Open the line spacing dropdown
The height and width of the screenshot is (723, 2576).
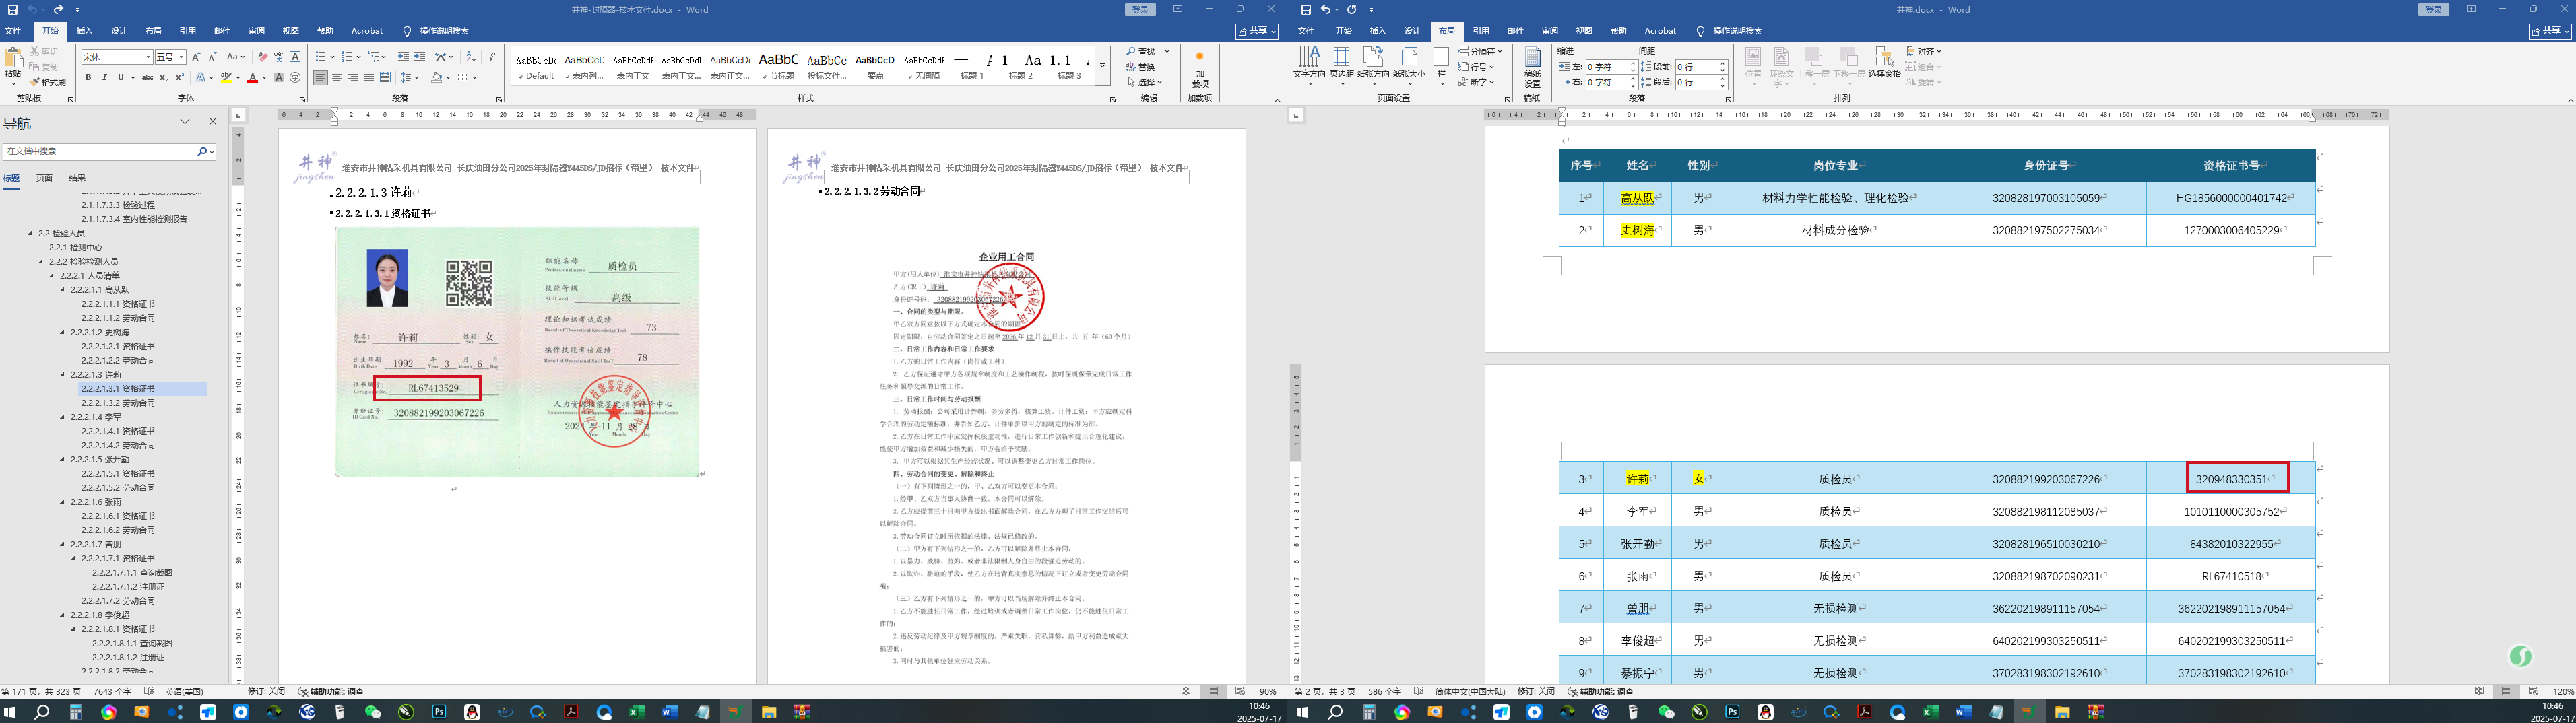pyautogui.click(x=410, y=77)
